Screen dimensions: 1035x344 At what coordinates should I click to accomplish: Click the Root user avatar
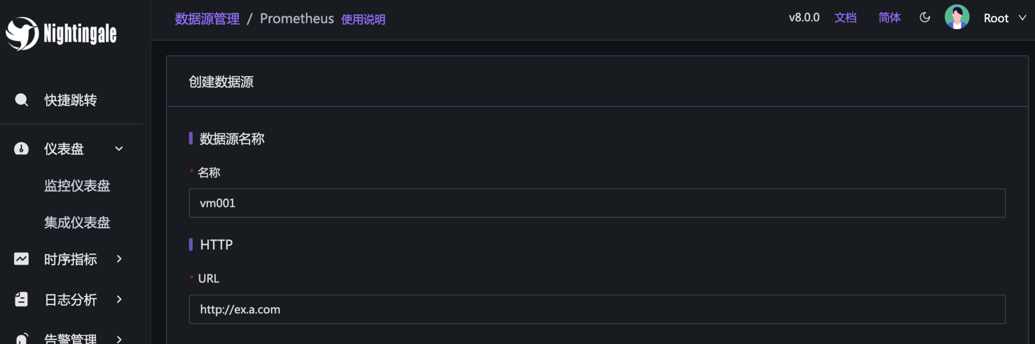(x=957, y=18)
